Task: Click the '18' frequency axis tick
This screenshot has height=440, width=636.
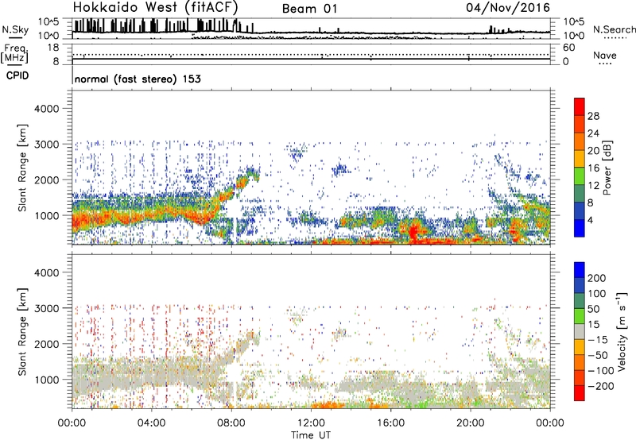Action: point(53,48)
